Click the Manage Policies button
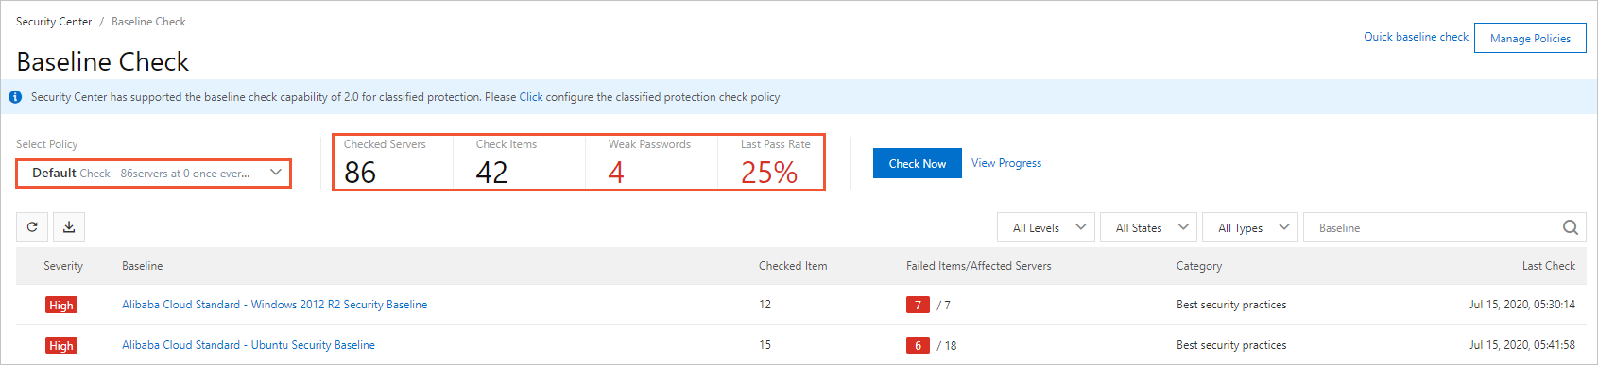The width and height of the screenshot is (1598, 365). (x=1530, y=38)
